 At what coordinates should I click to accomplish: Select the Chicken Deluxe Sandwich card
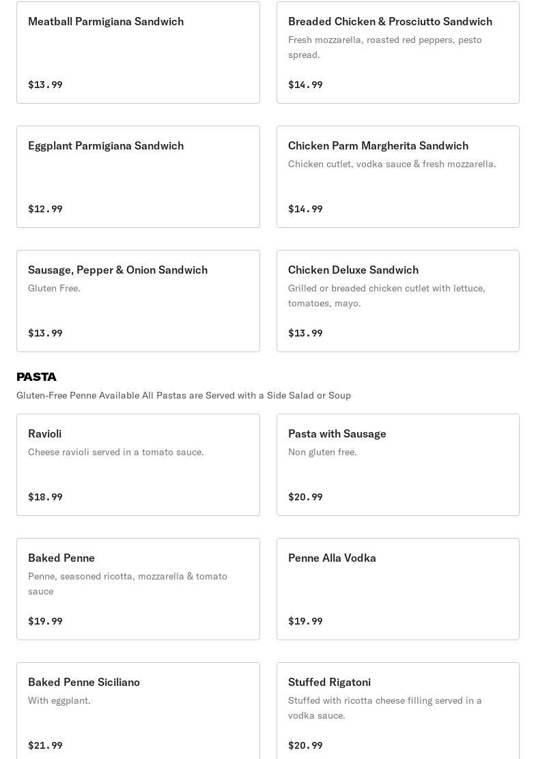point(397,301)
